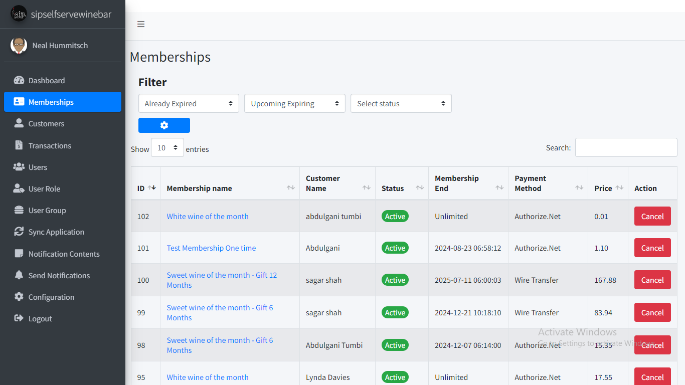Open the Already Expired filter dropdown

pyautogui.click(x=189, y=103)
